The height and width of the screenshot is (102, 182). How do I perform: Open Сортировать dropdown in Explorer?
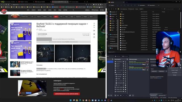click(x=141, y=5)
